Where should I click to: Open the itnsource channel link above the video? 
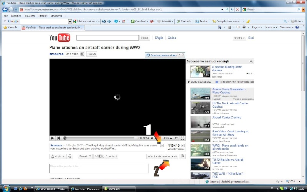click(x=56, y=54)
